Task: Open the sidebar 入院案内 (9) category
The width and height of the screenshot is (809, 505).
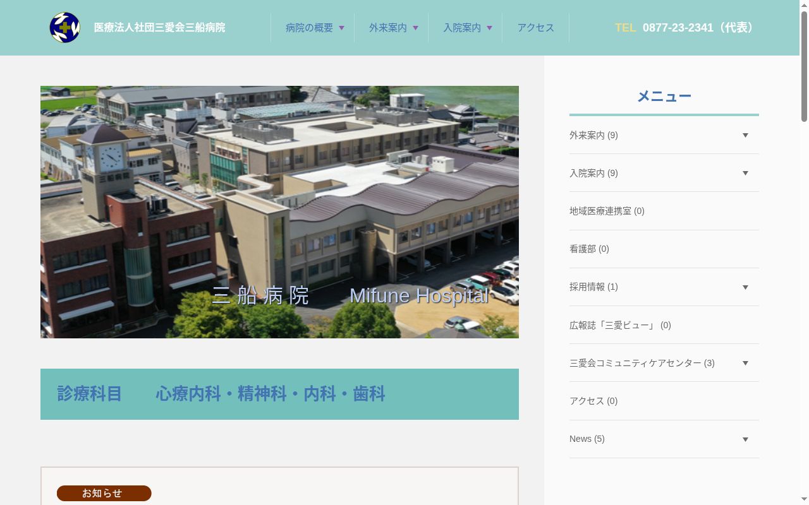Action: pyautogui.click(x=593, y=173)
